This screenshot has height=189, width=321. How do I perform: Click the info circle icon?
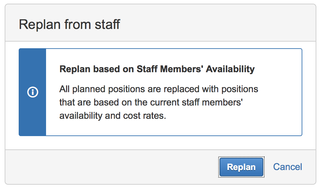32,92
